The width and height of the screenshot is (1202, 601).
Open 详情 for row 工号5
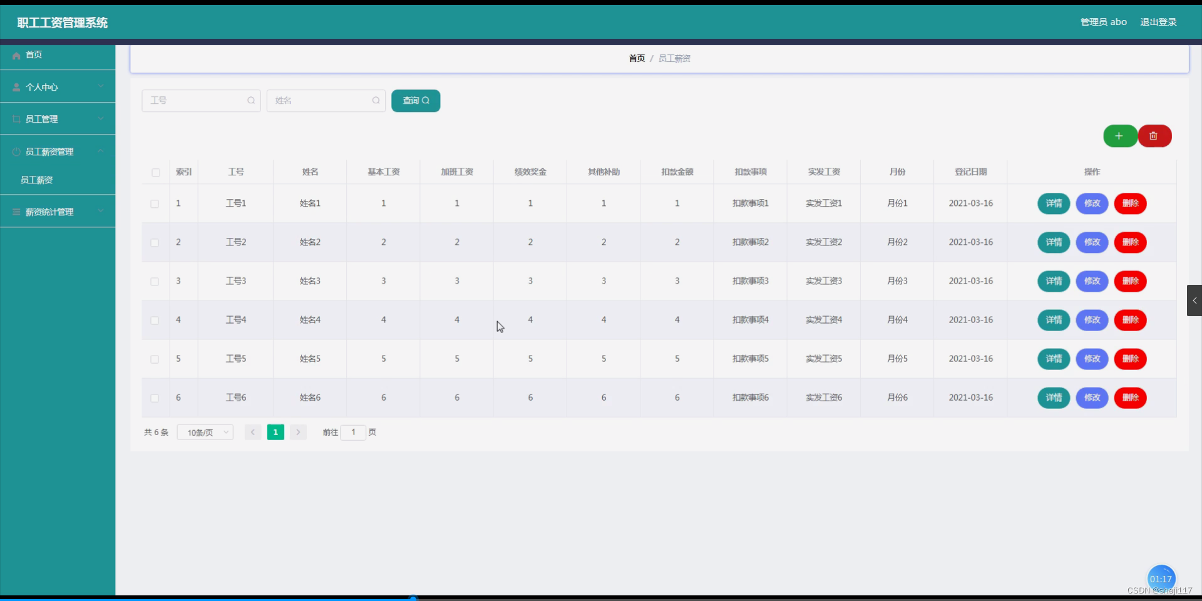[x=1054, y=359]
